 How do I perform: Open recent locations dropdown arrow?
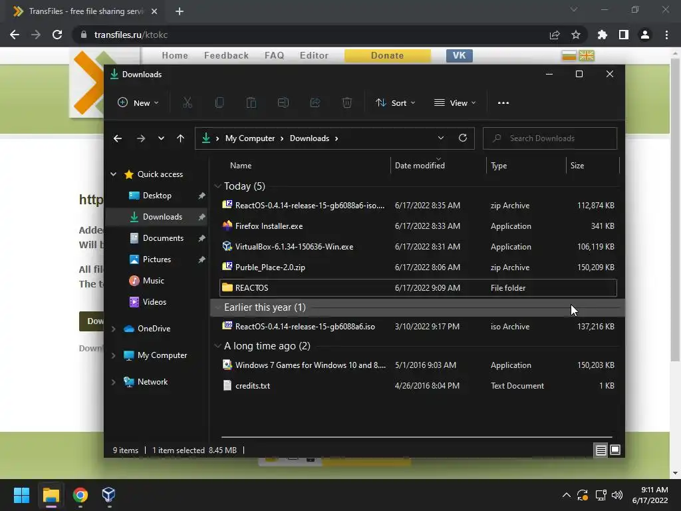click(x=161, y=138)
